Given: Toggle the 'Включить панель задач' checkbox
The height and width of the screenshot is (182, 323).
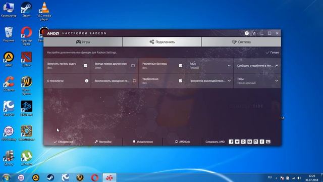Looking at the screenshot, I should [x=85, y=66].
